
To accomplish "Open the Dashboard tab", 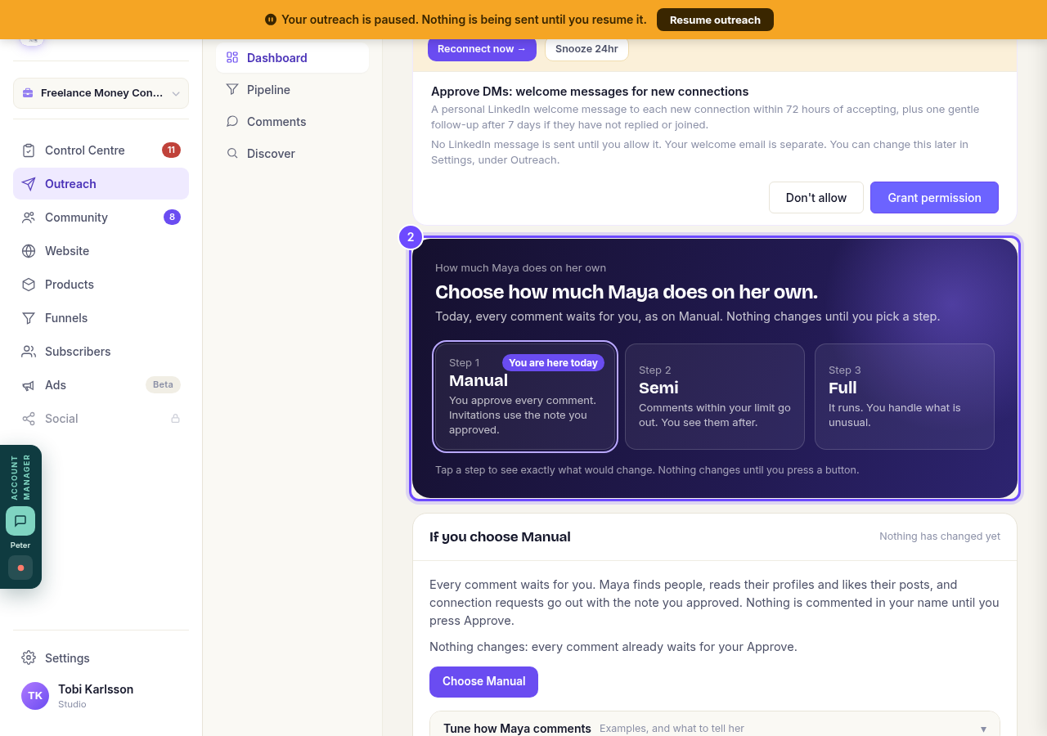I will coord(293,58).
